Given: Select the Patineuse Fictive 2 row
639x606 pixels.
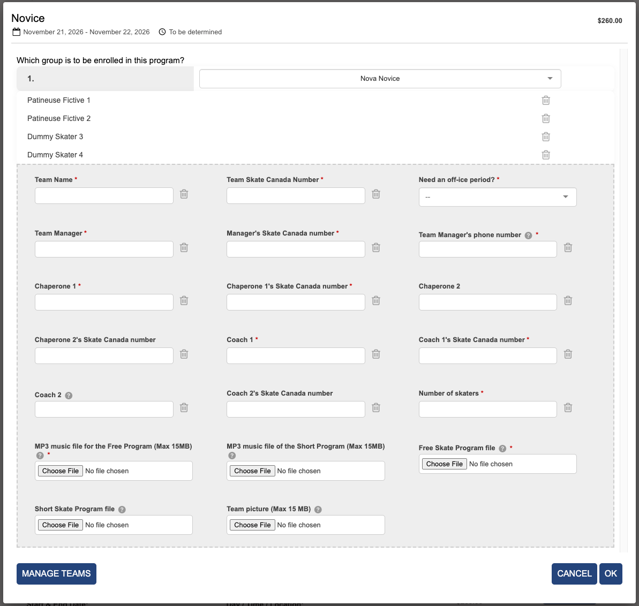Looking at the screenshot, I should tap(315, 118).
